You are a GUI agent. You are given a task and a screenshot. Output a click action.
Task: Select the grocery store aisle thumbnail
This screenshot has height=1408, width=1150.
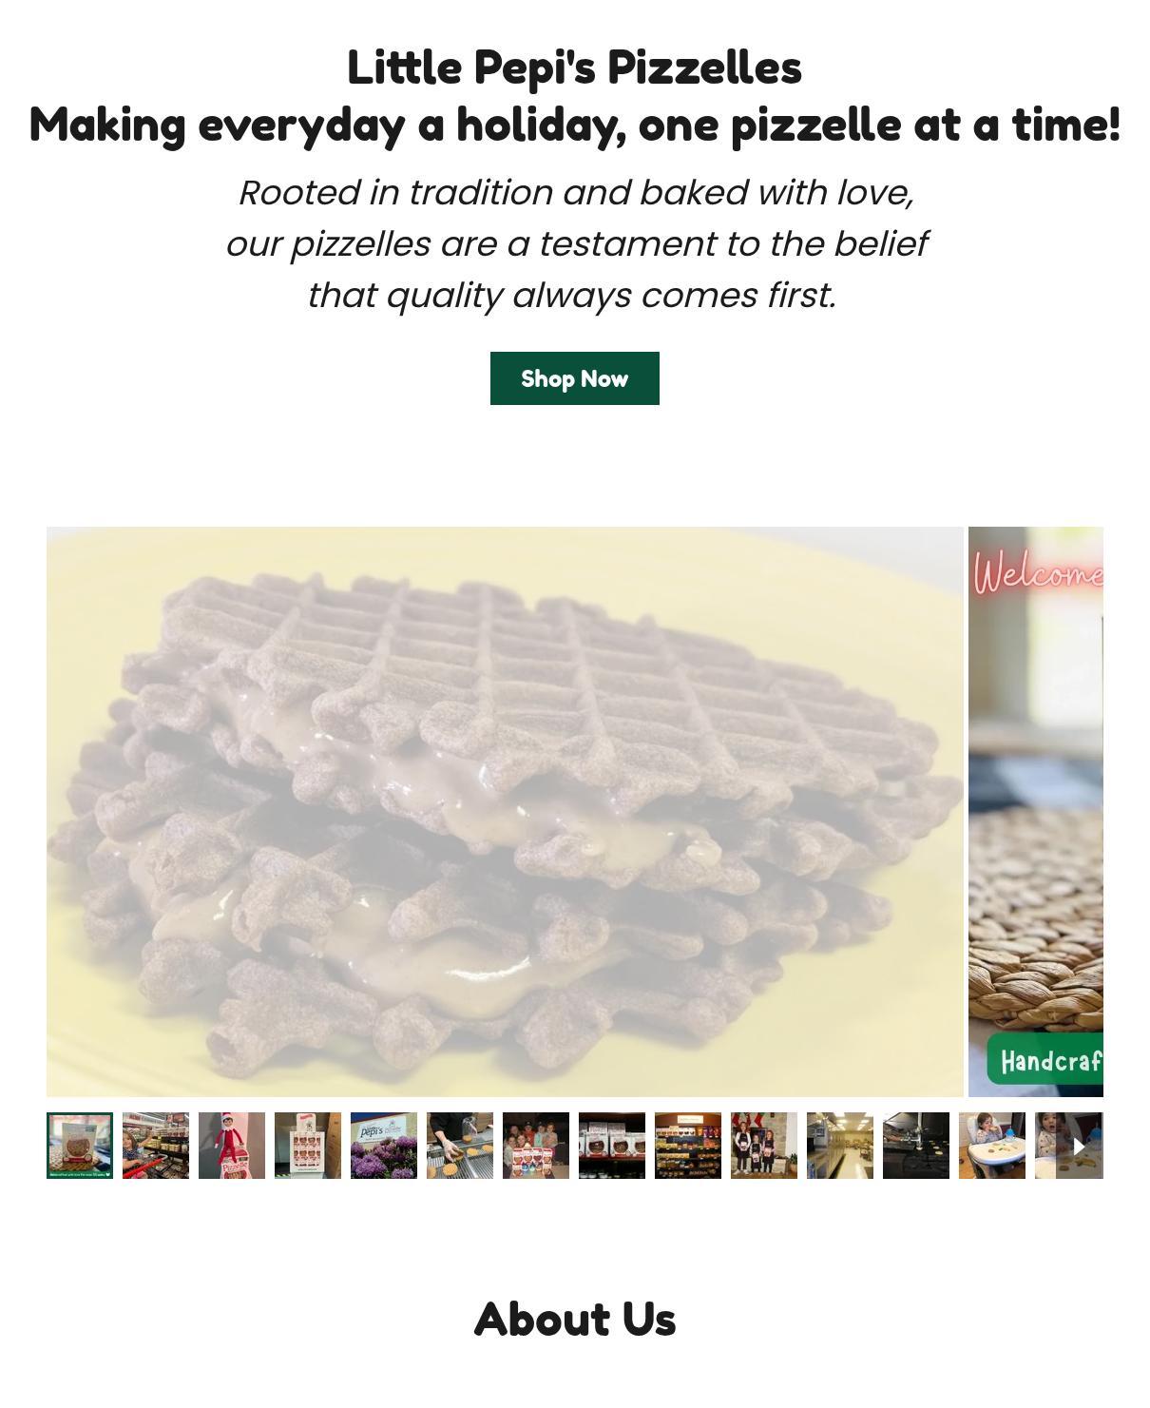click(x=156, y=1146)
